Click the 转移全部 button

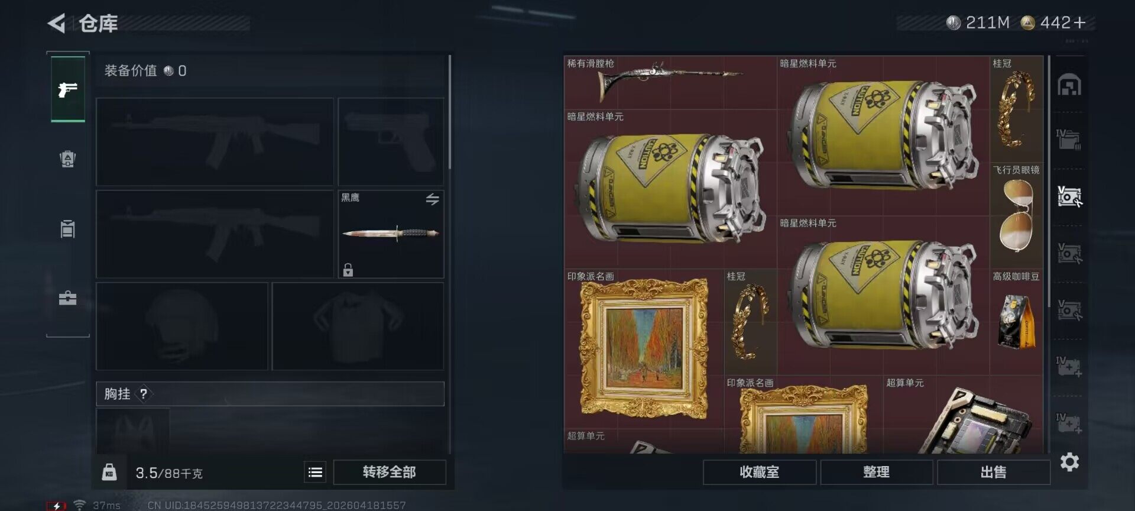[x=390, y=472]
